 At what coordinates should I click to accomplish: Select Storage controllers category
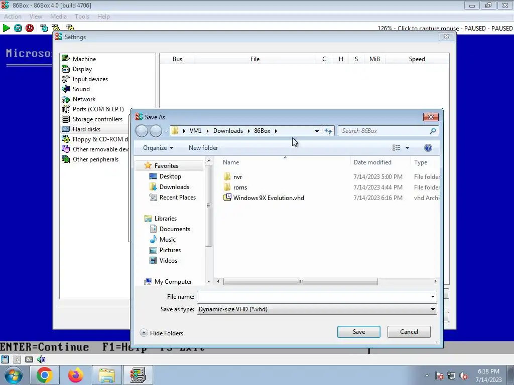coord(97,119)
